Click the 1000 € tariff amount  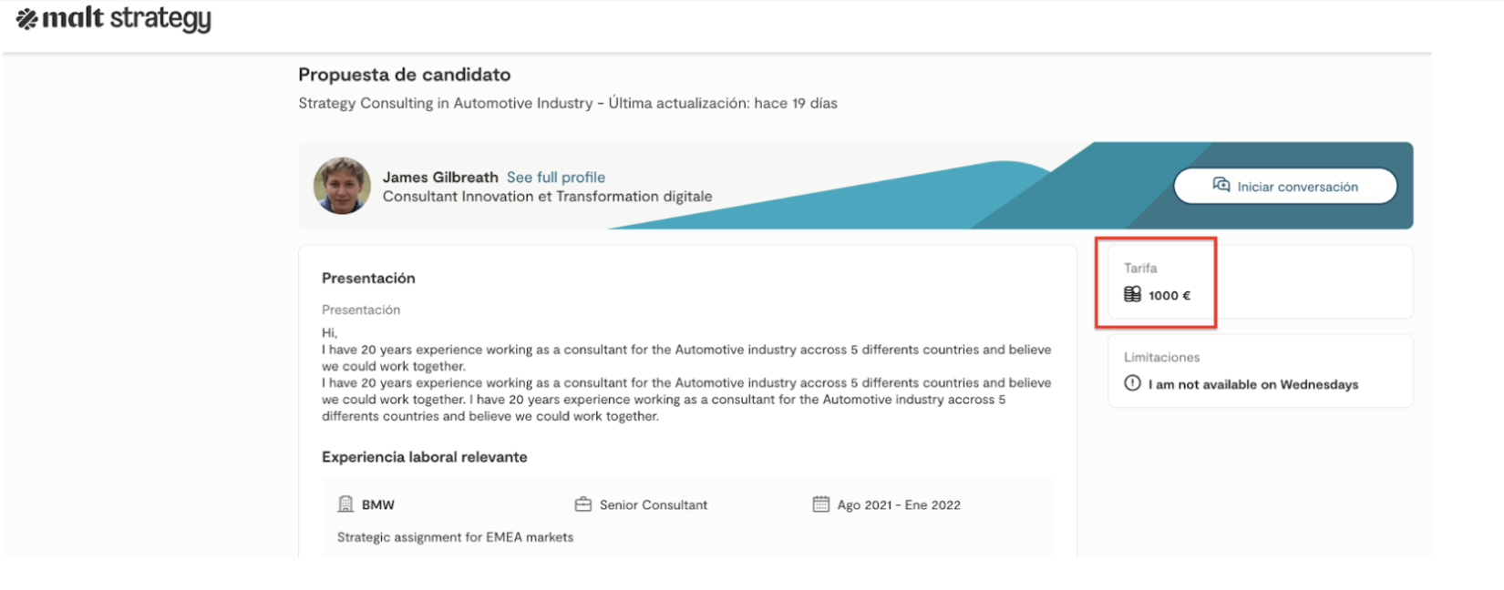pyautogui.click(x=1169, y=296)
